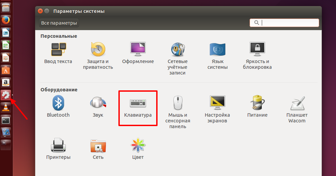Open Питание power settings

point(257,107)
